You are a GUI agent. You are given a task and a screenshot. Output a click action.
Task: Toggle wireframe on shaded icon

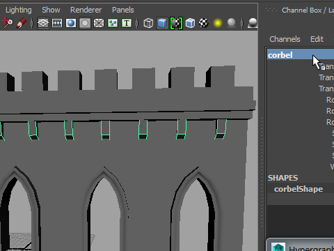(x=190, y=23)
